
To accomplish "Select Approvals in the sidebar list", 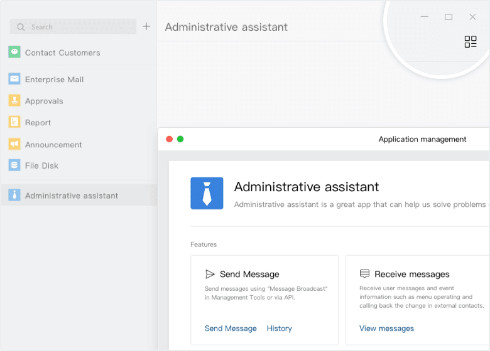I will pyautogui.click(x=44, y=101).
